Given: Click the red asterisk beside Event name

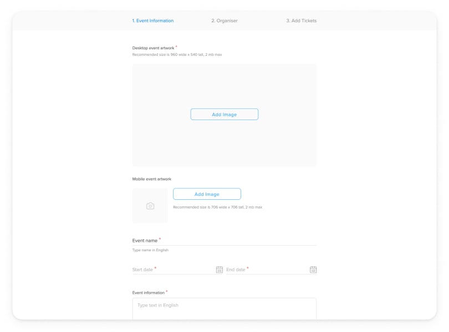Looking at the screenshot, I should [160, 239].
